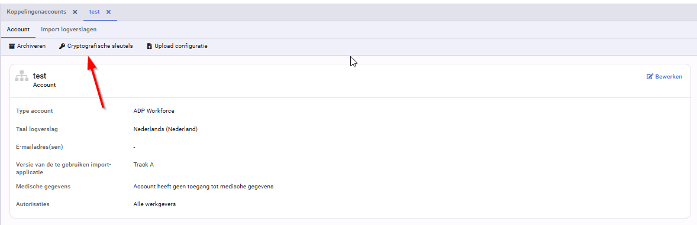The width and height of the screenshot is (697, 225).
Task: Select the Track A value
Action: (144, 165)
